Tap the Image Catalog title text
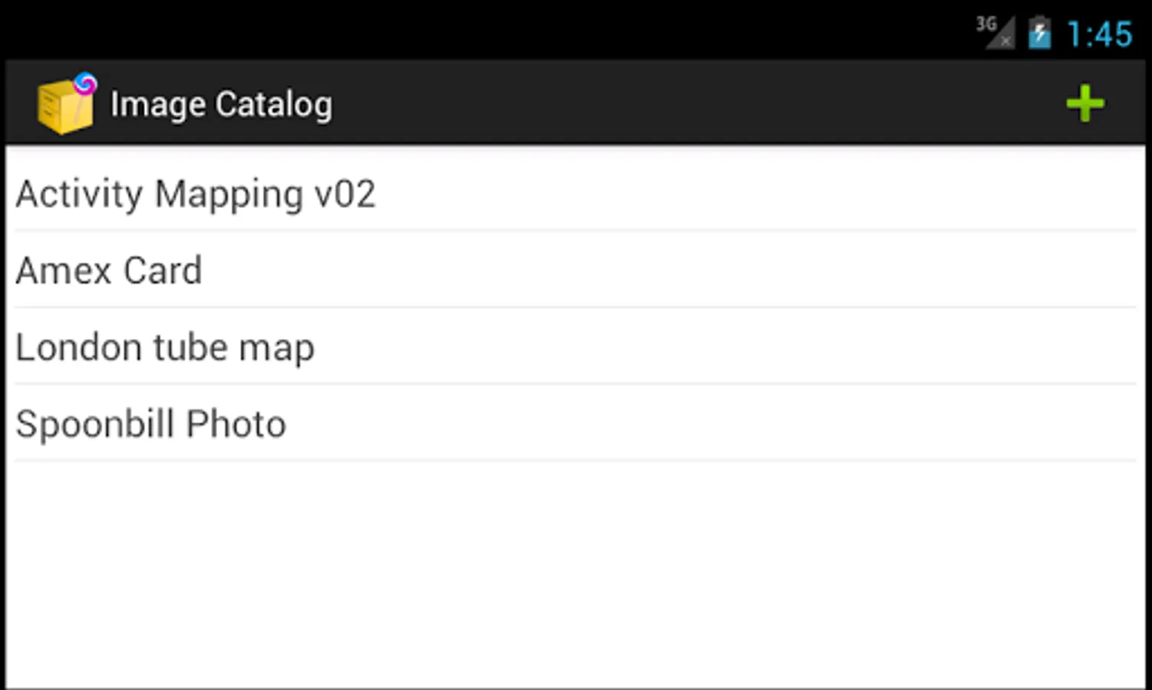This screenshot has width=1152, height=690. [221, 104]
